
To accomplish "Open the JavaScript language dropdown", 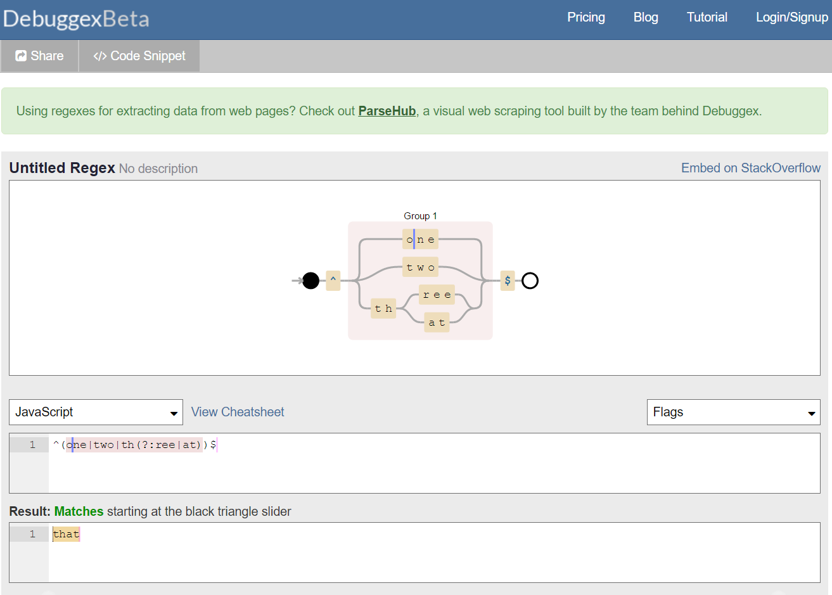I will pos(96,413).
